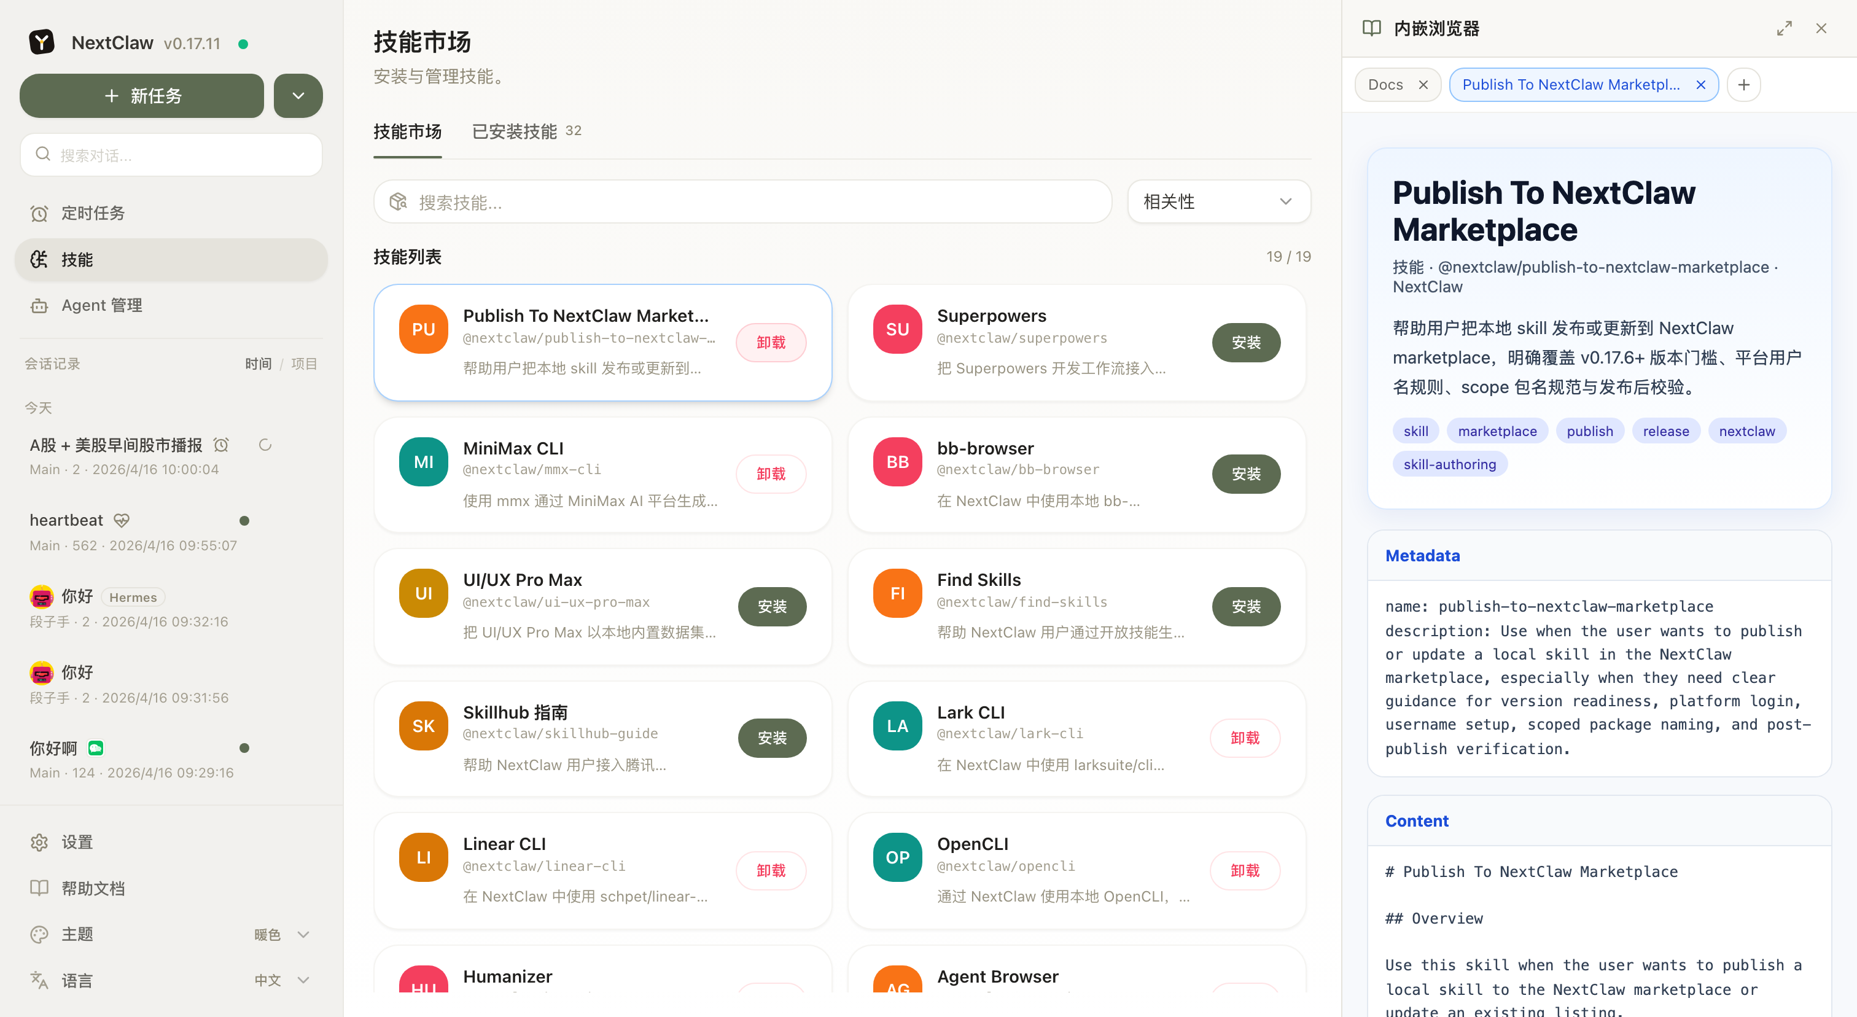Screen dimensions: 1857x1017
Task: Open Agent 管理 in sidebar
Action: point(101,306)
